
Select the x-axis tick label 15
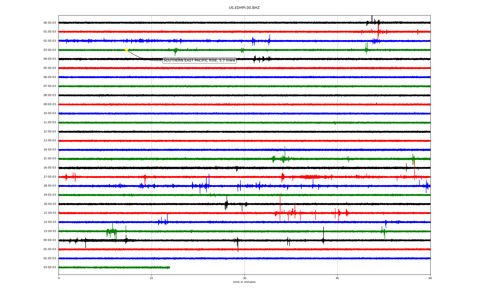pyautogui.click(x=152, y=278)
